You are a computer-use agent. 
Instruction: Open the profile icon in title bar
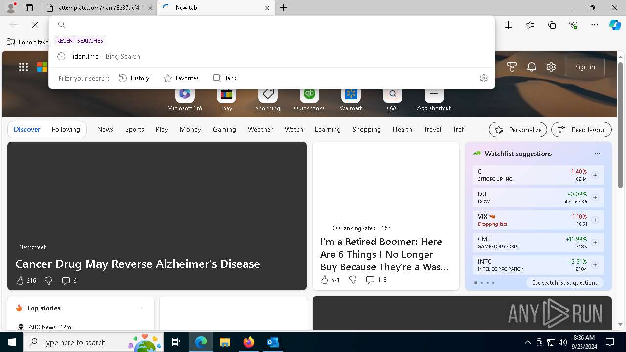pos(11,8)
